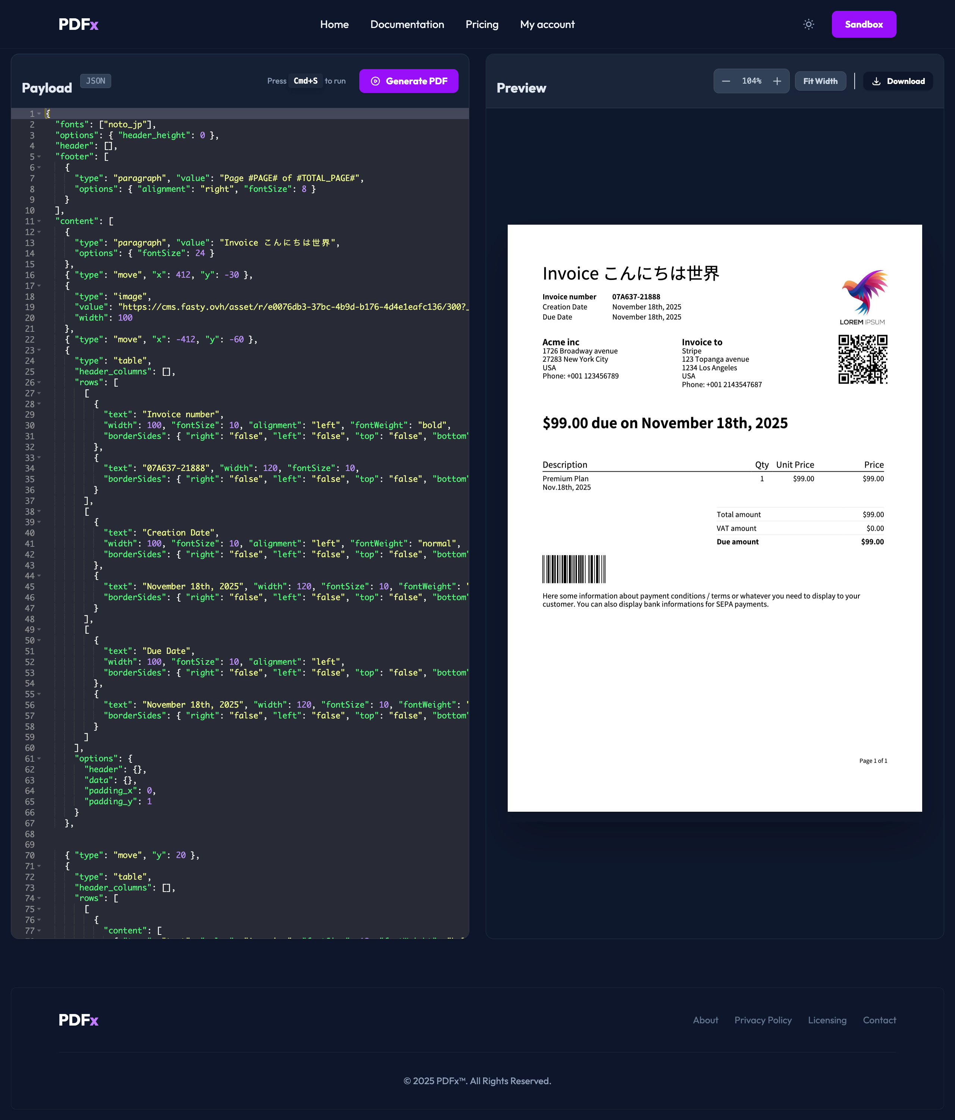Open the Sandbox
The image size is (955, 1120).
[864, 24]
